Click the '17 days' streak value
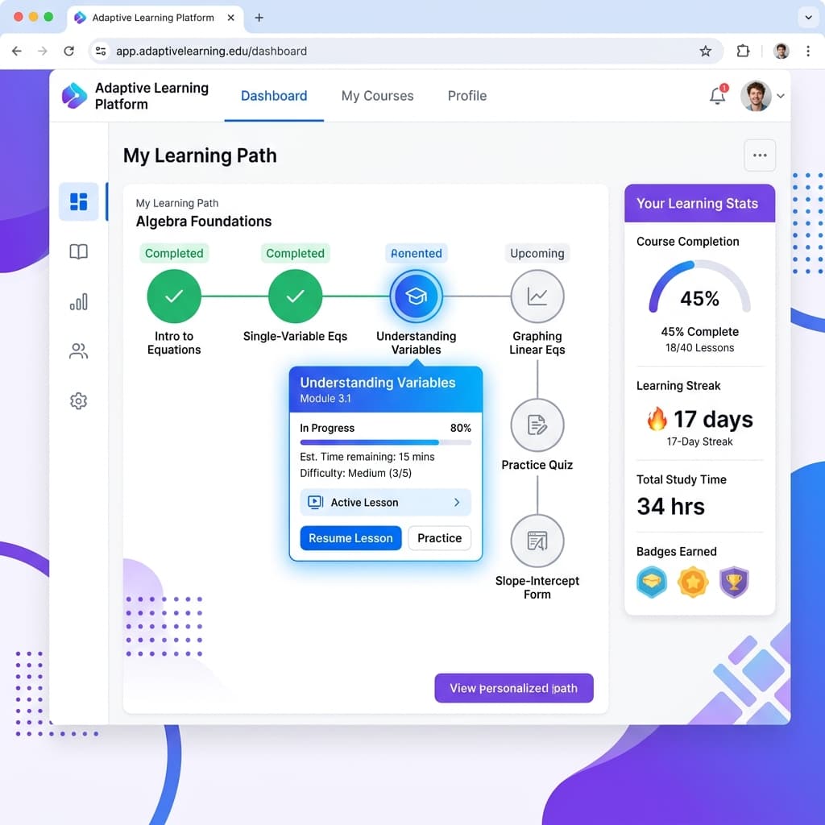This screenshot has height=825, width=825. 713,419
